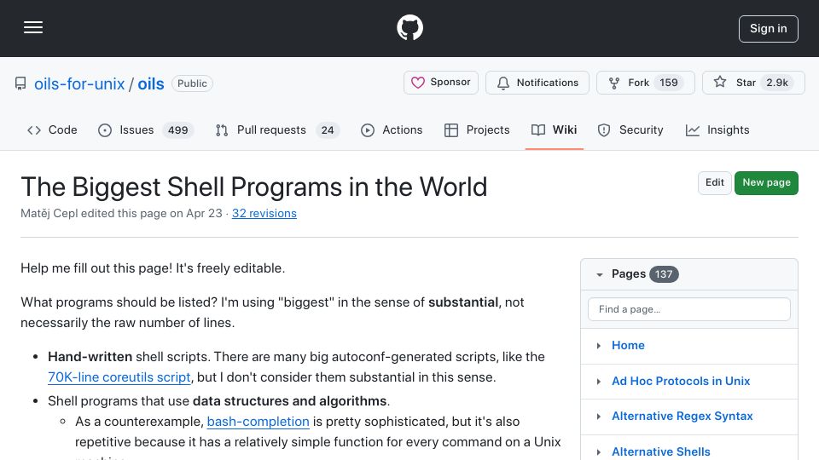The width and height of the screenshot is (819, 460).
Task: Open the Projects tab
Action: [x=477, y=129]
